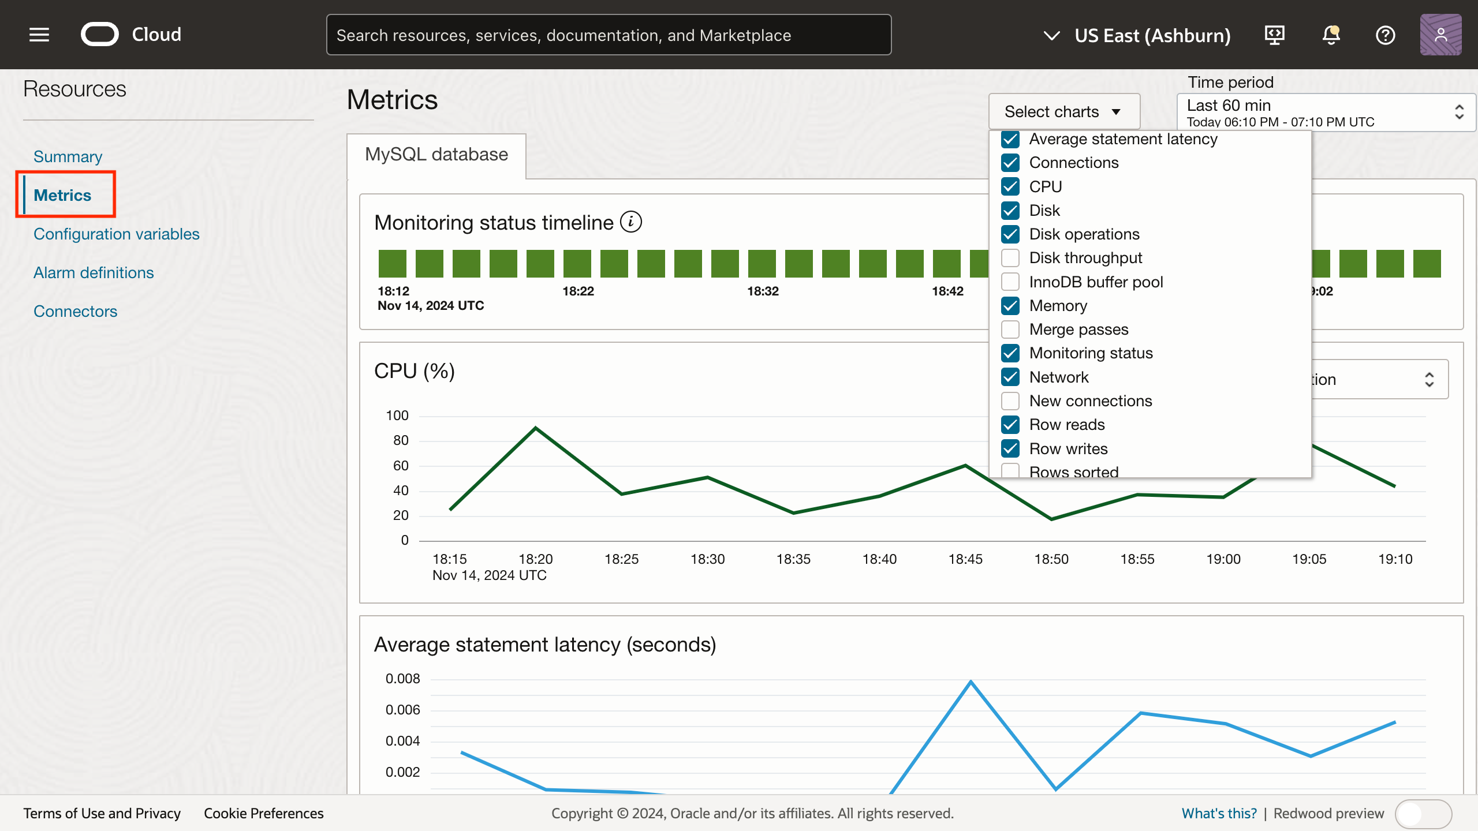The image size is (1478, 831).
Task: Open Cloud Shell from the top bar
Action: [1274, 35]
